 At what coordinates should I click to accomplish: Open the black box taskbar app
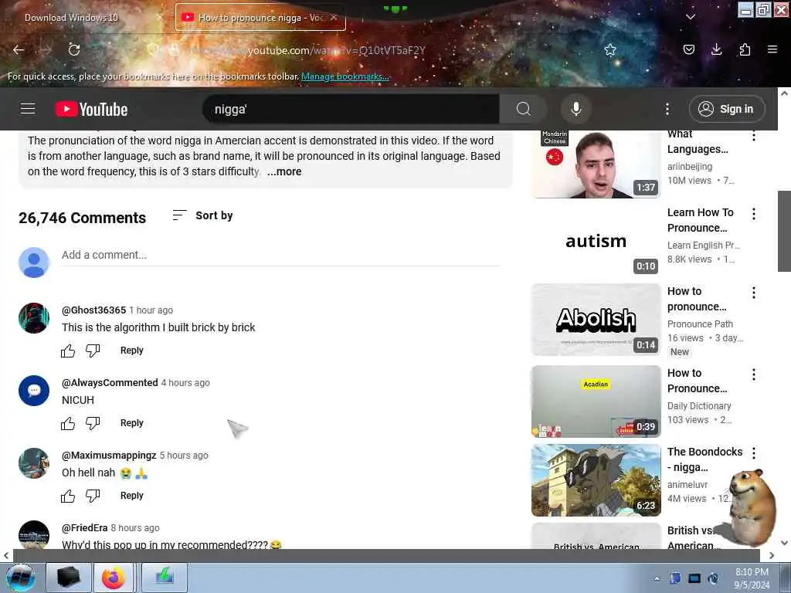[x=69, y=578]
